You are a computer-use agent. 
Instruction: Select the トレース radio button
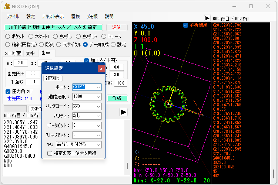104,37
